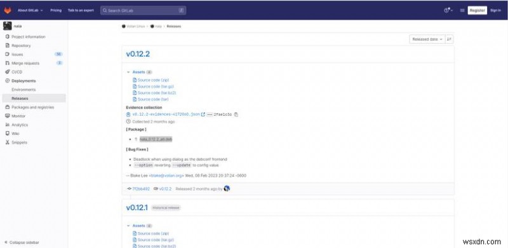Screen dimensions: 508x248
Task: Click the Register button
Action: [x=478, y=10]
